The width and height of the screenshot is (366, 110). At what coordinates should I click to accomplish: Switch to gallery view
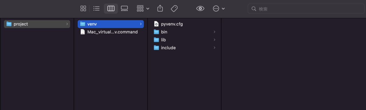pyautogui.click(x=124, y=9)
